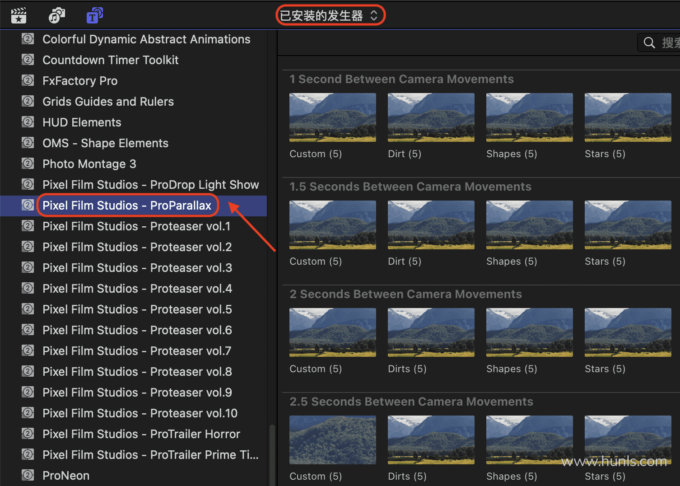
Task: Select Dirt (5) thumbnail under 1.5 Seconds
Action: click(431, 225)
